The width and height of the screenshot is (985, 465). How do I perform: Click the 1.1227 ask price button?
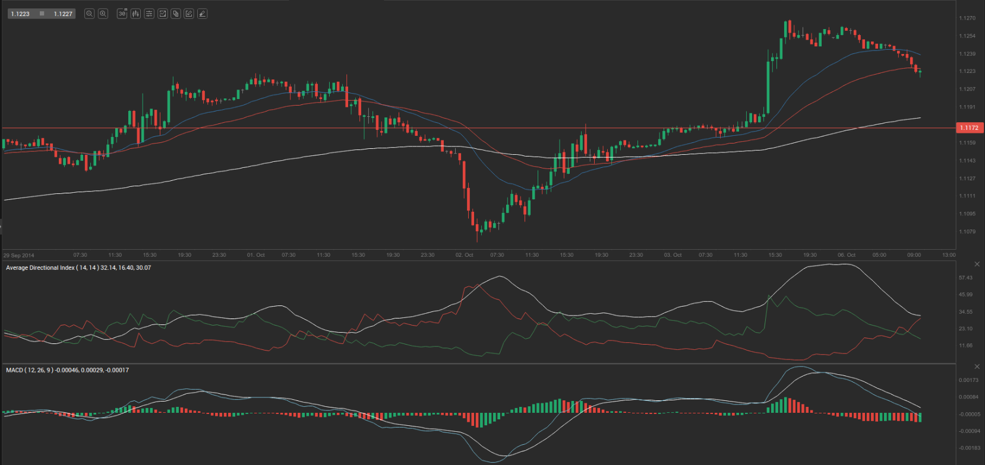click(x=63, y=14)
